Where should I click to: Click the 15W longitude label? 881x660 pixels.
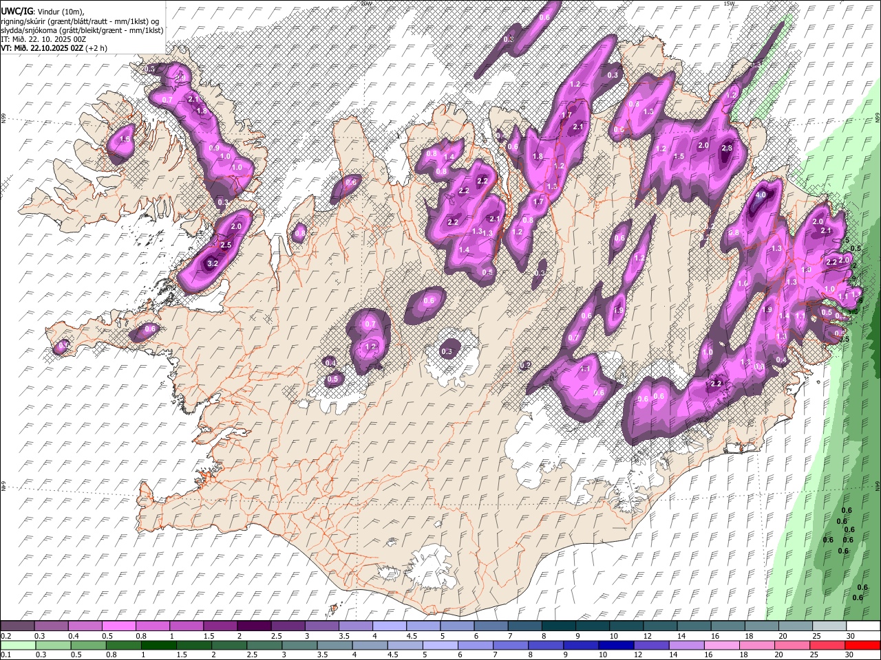coord(730,3)
